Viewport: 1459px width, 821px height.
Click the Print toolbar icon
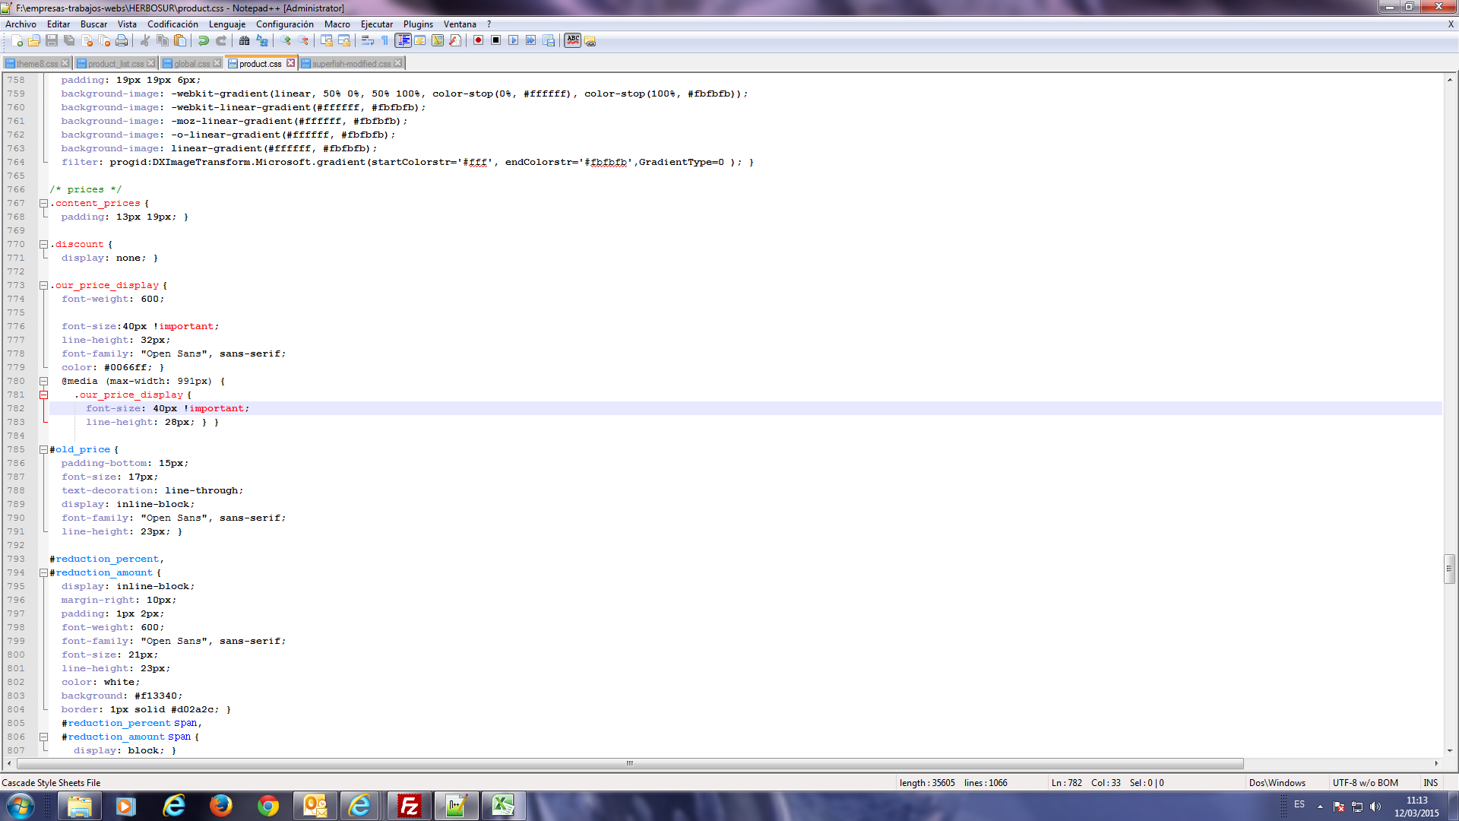122,40
